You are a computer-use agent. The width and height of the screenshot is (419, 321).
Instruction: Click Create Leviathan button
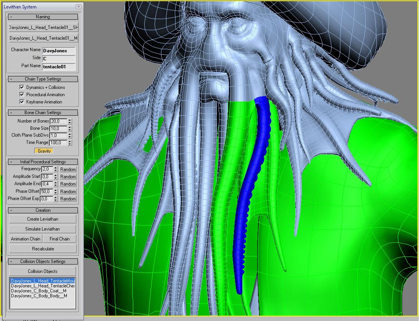click(x=43, y=219)
